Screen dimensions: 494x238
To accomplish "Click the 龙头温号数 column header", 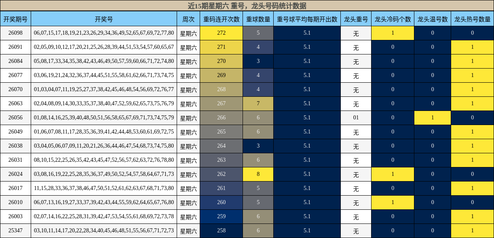I will coord(432,18).
